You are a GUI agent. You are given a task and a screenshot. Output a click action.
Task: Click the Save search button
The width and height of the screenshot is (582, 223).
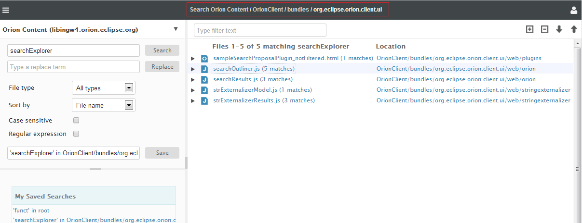(x=162, y=153)
